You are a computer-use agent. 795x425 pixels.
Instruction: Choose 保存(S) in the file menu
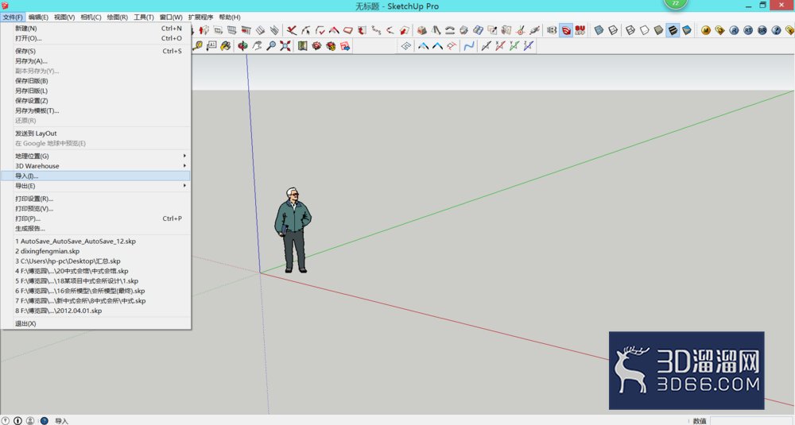[x=96, y=51]
